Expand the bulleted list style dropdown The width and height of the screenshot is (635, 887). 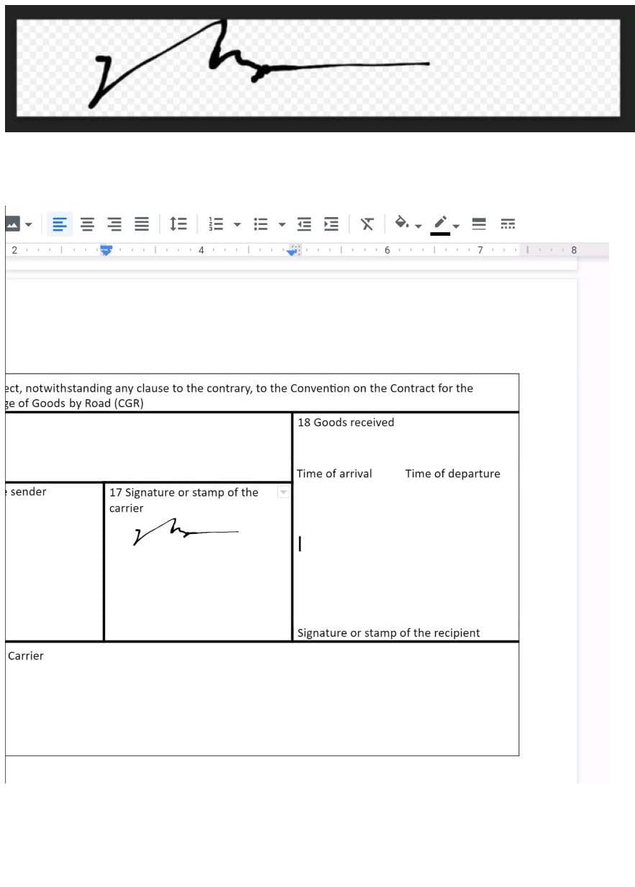282,224
